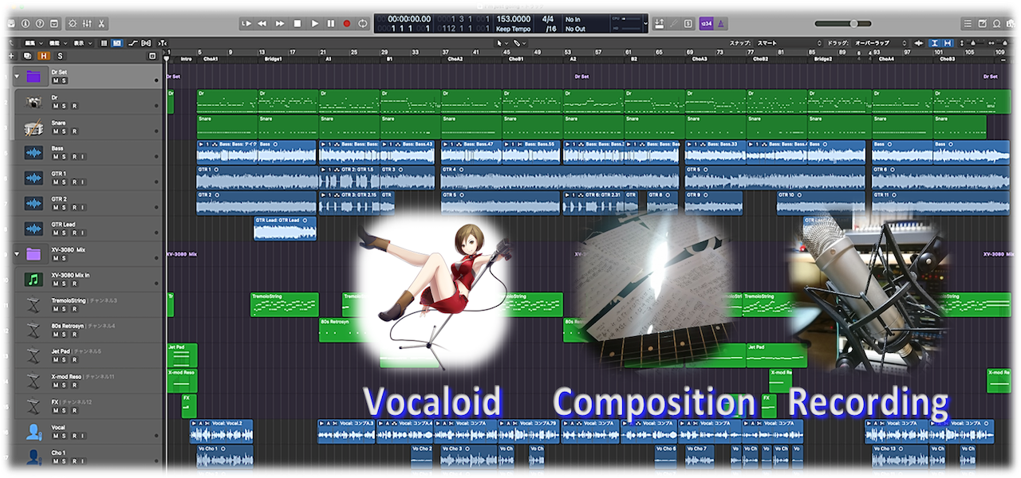1021x478 pixels.
Task: Click the GTR Lead track waveform icon
Action: [34, 229]
